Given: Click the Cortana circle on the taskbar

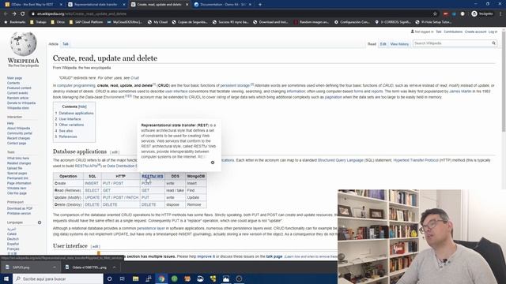Looking at the screenshot, I should (109, 278).
